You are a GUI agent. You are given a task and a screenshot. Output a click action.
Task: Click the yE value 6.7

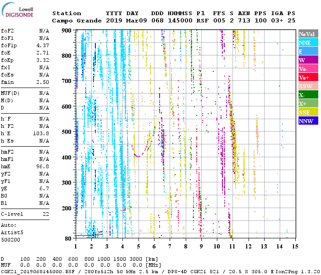click(44, 188)
